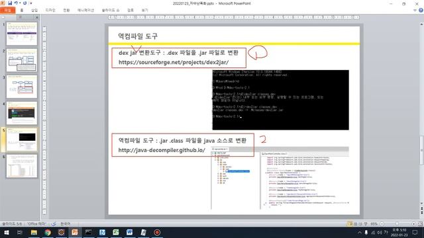Go to previous slide double-arrow button
This screenshot has width=424, height=238.
coord(421,209)
